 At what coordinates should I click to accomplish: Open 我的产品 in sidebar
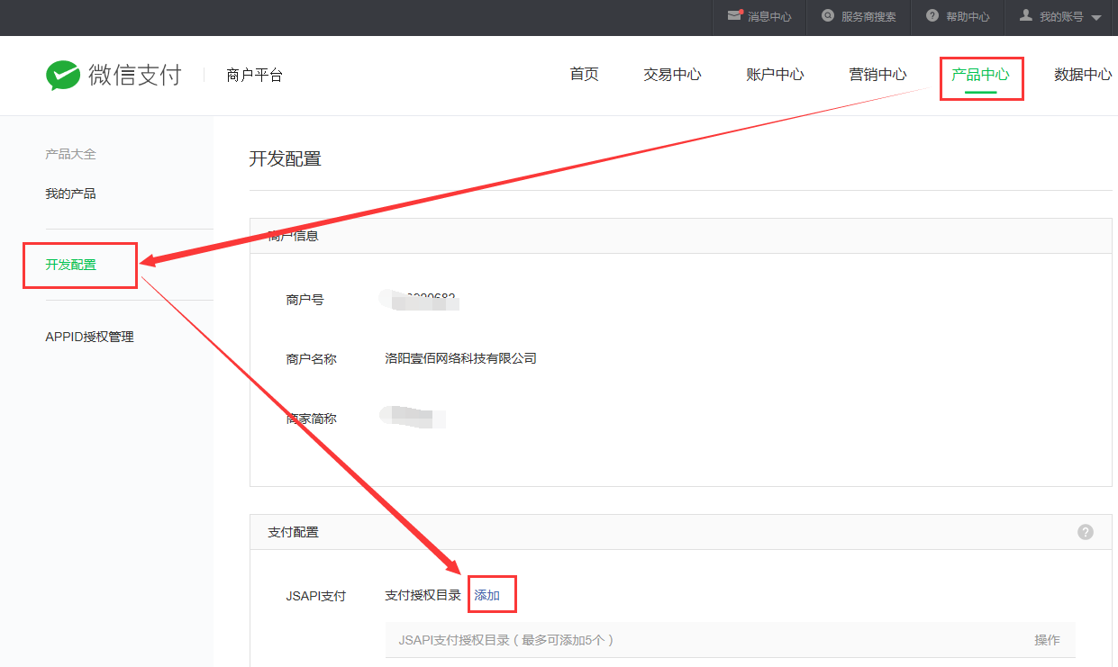click(70, 194)
